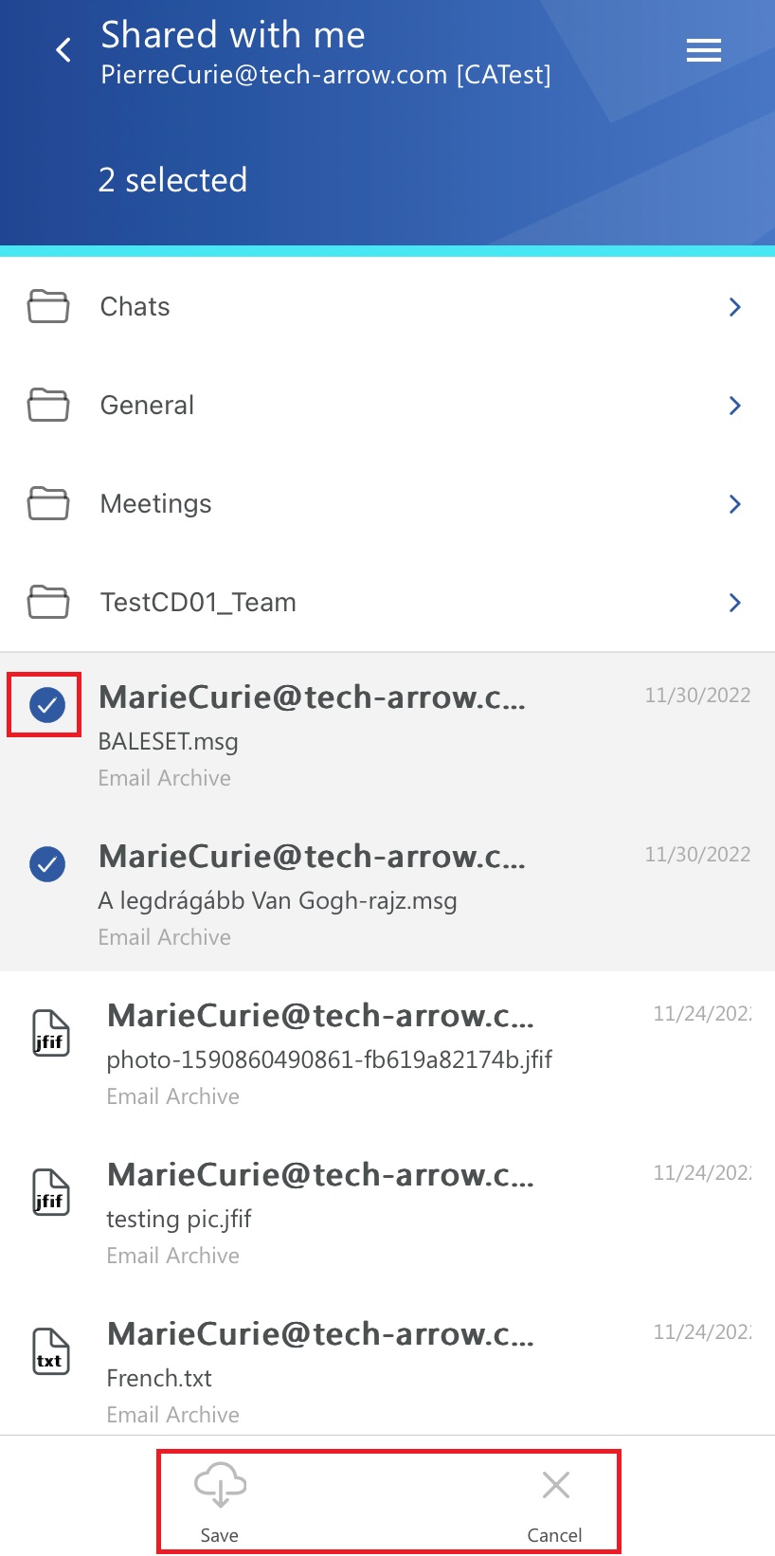Expand the TestCD01_Team chevron
This screenshot has height=1556, width=775.
pos(734,603)
